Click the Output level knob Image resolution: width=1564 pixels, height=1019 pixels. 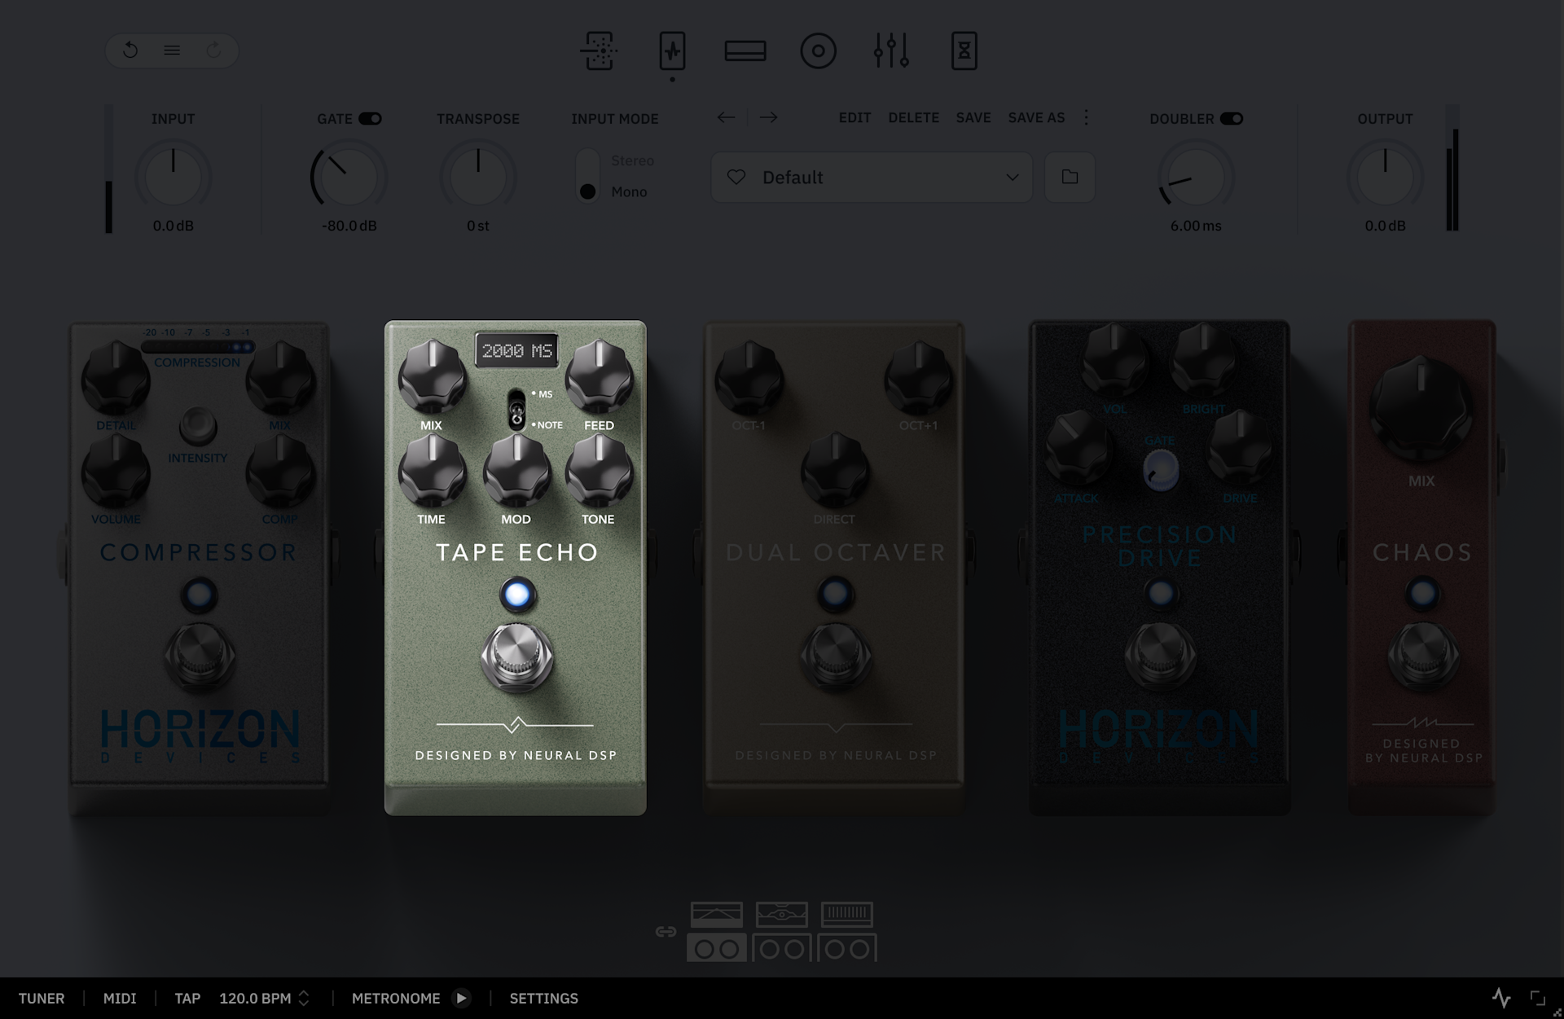click(x=1385, y=177)
